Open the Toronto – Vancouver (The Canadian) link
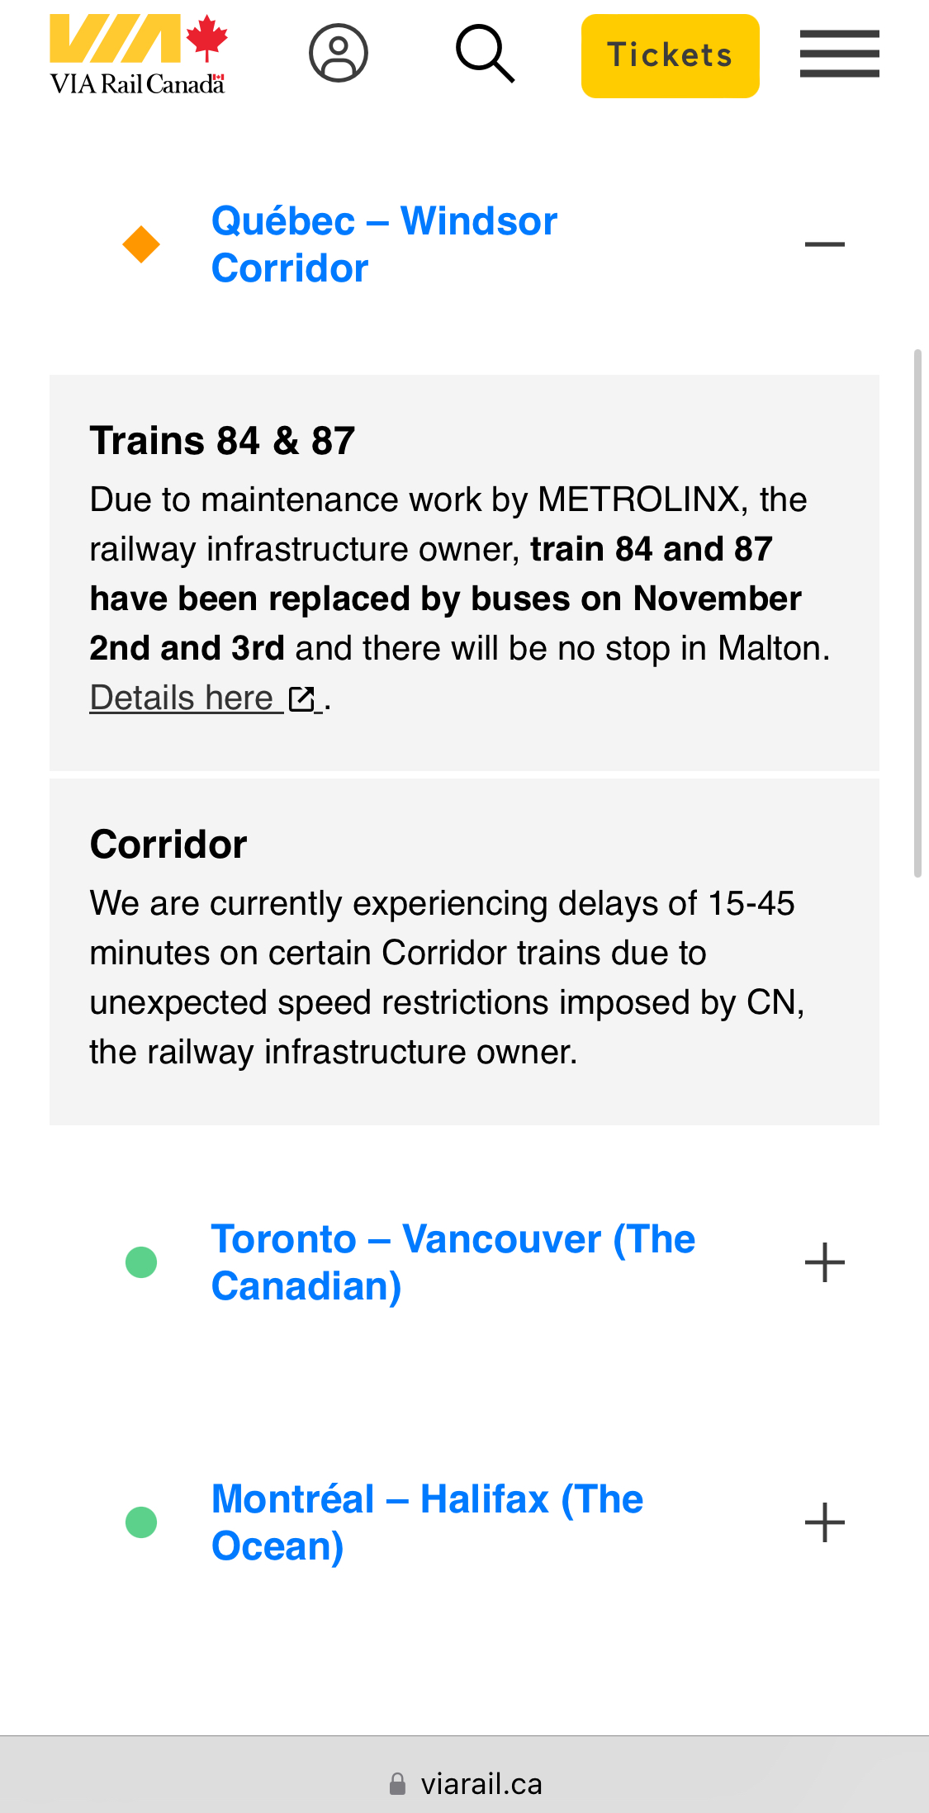929x1813 pixels. point(453,1262)
